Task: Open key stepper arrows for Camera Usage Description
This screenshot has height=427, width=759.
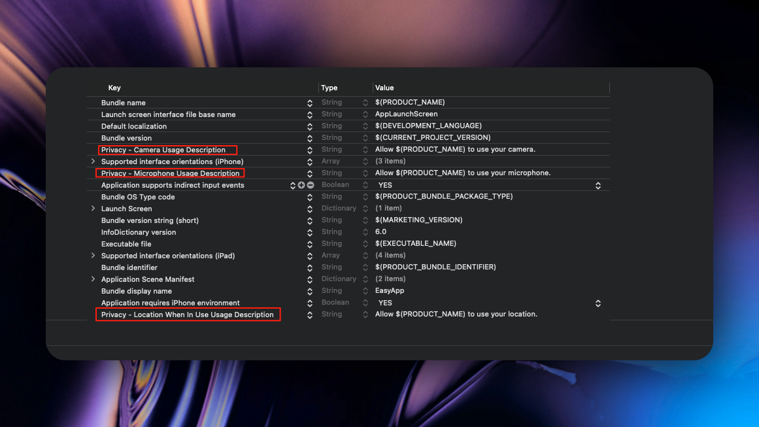Action: (310, 150)
